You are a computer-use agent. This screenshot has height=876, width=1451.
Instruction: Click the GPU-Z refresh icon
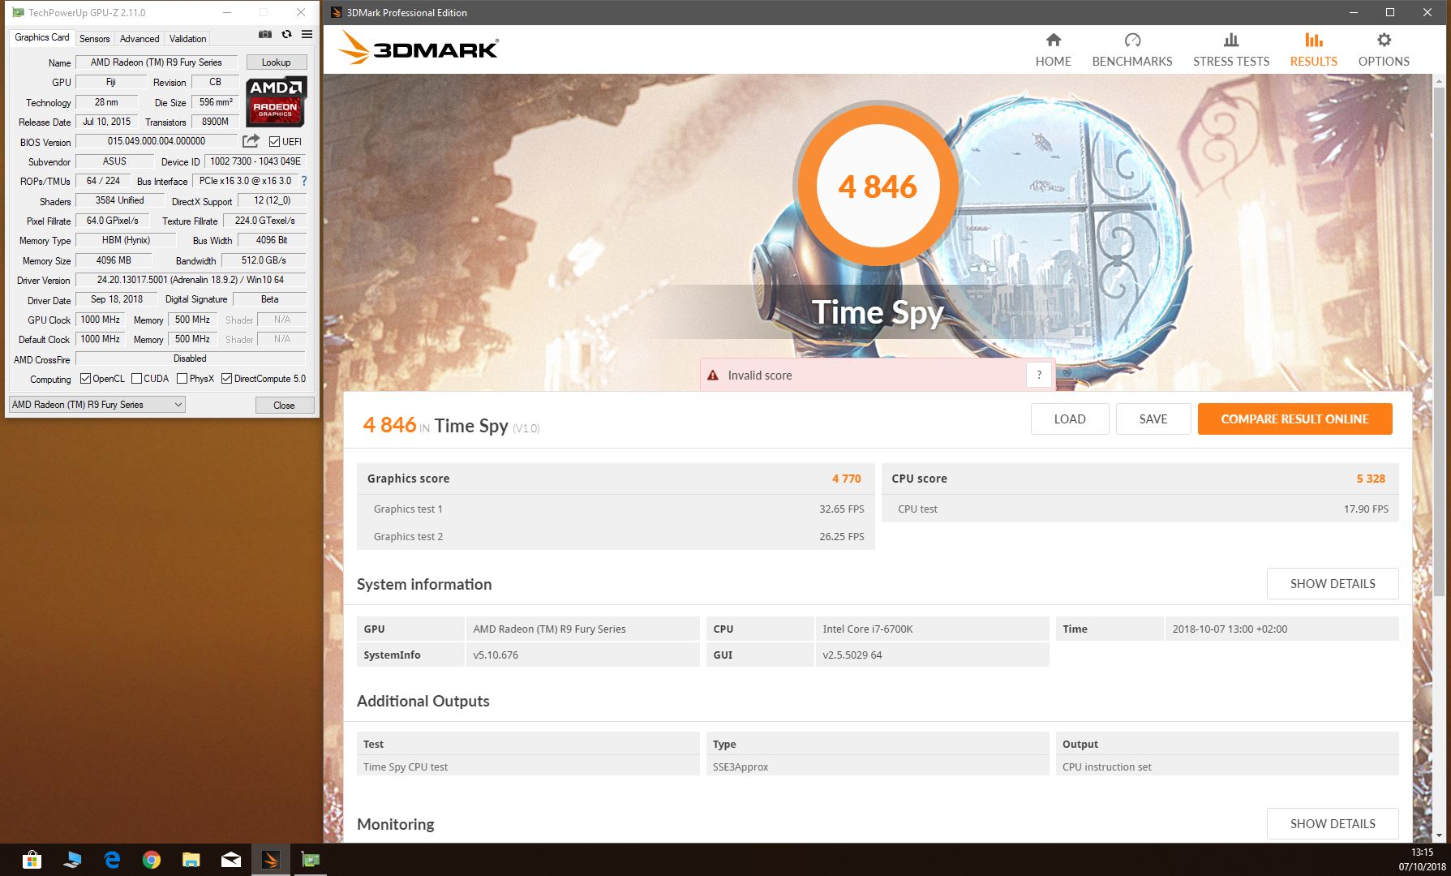point(286,34)
